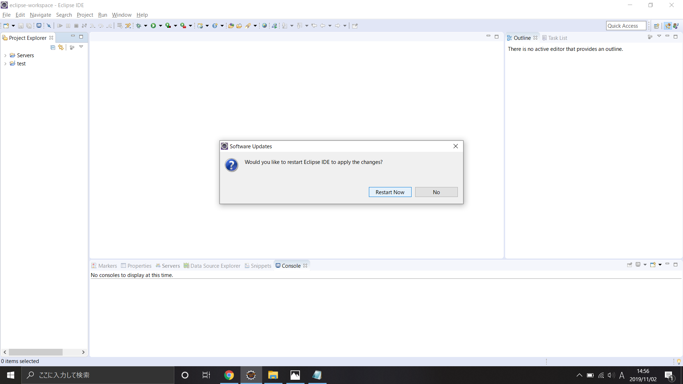This screenshot has width=683, height=384.
Task: Open the Console toolbar icon
Action: coord(39,26)
